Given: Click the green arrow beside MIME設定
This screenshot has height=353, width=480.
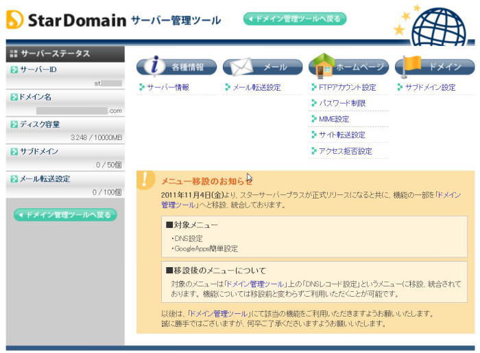Looking at the screenshot, I should (313, 119).
